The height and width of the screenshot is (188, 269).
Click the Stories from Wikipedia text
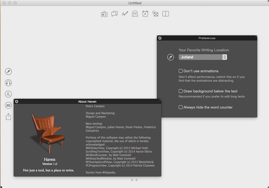100,172
